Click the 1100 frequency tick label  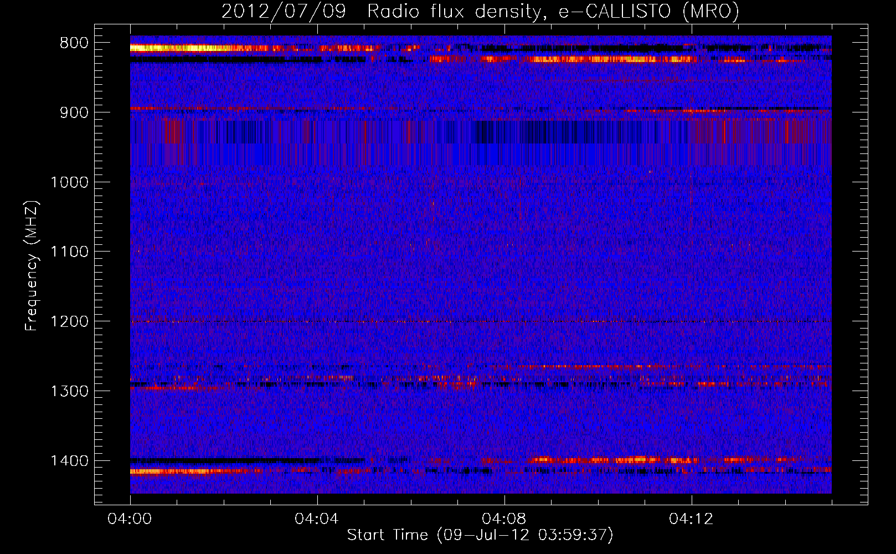tap(69, 252)
